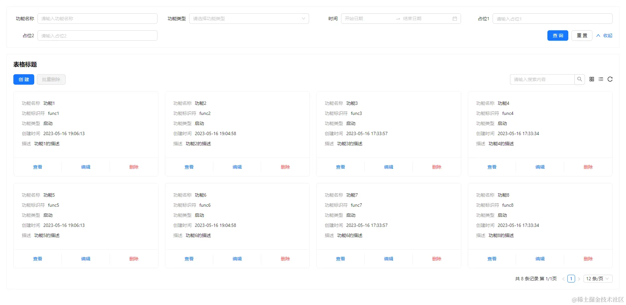Image resolution: width=626 pixels, height=305 pixels.
Task: Open the 12条/页 page size dropdown
Action: (597, 279)
